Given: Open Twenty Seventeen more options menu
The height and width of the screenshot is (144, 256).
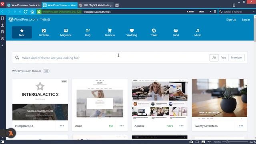Looking at the screenshot, I should point(241,126).
